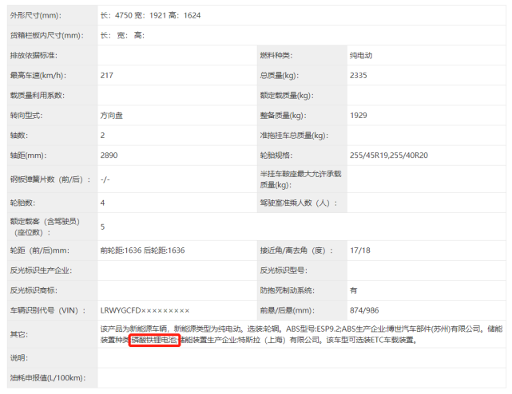Click the 排放依据标准 label
The width and height of the screenshot is (512, 394).
[x=34, y=56]
